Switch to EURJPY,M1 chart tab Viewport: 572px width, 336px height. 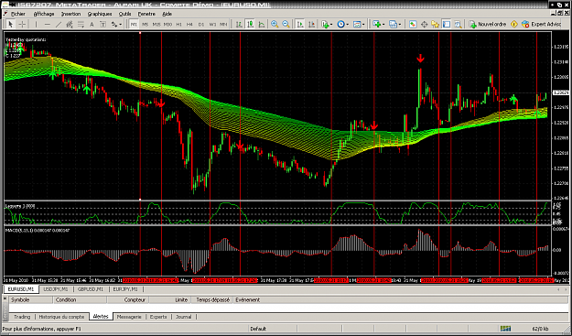click(125, 289)
